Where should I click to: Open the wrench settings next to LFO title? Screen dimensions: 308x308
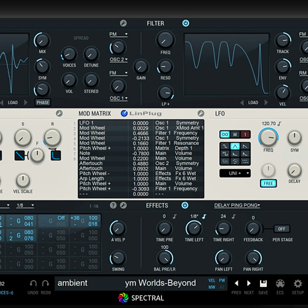click(201, 113)
